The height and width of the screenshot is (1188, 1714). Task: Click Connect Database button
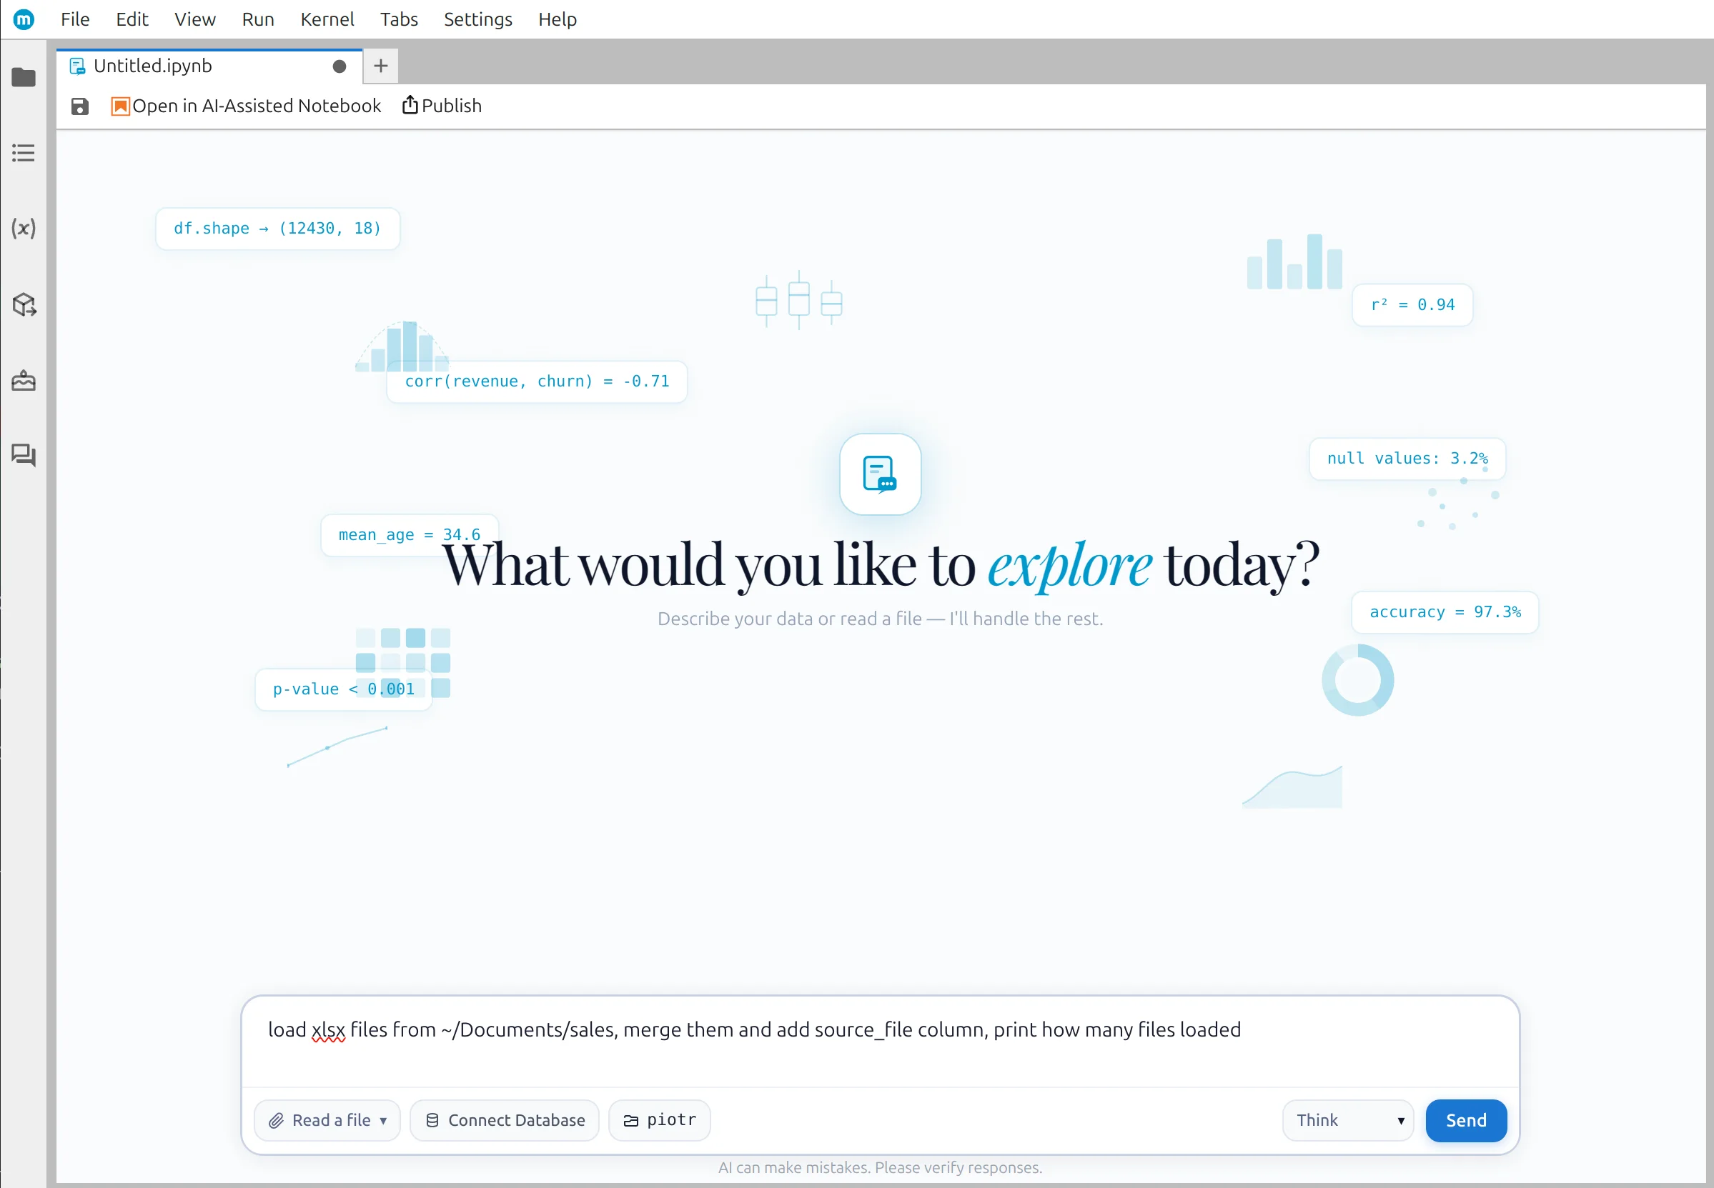[x=504, y=1120]
